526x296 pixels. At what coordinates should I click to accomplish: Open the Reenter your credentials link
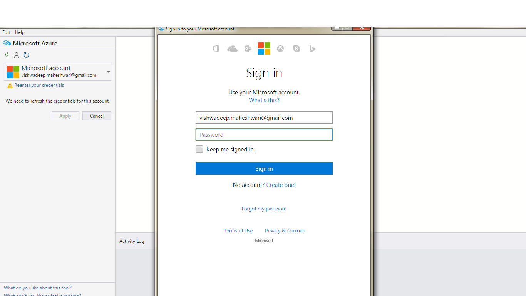coord(39,85)
